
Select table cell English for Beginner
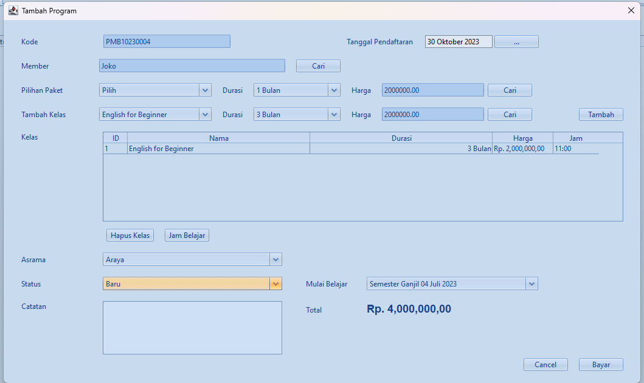click(218, 149)
